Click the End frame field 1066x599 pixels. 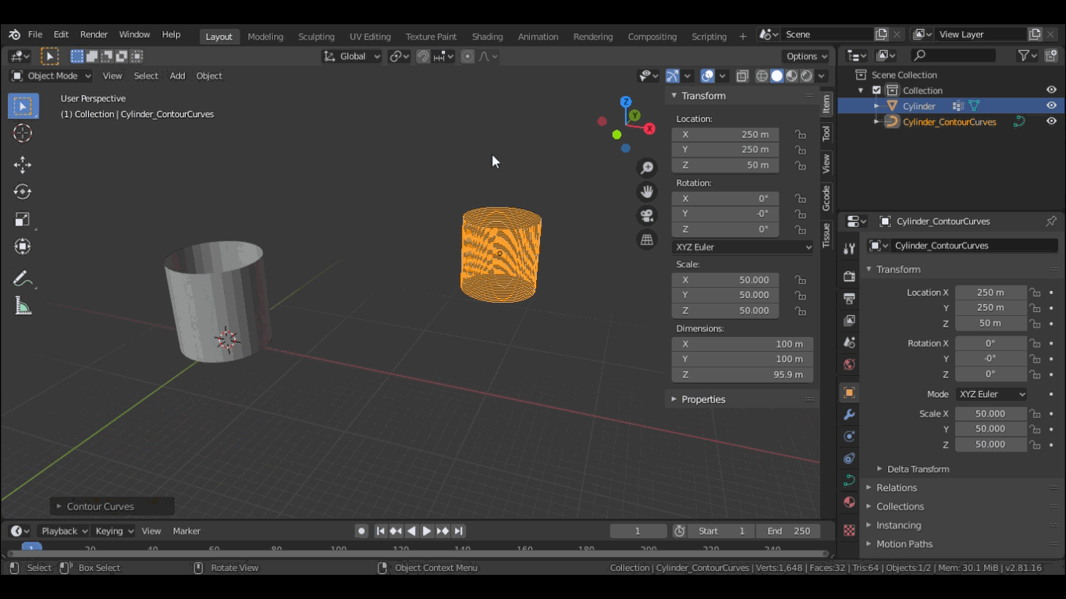[788, 531]
